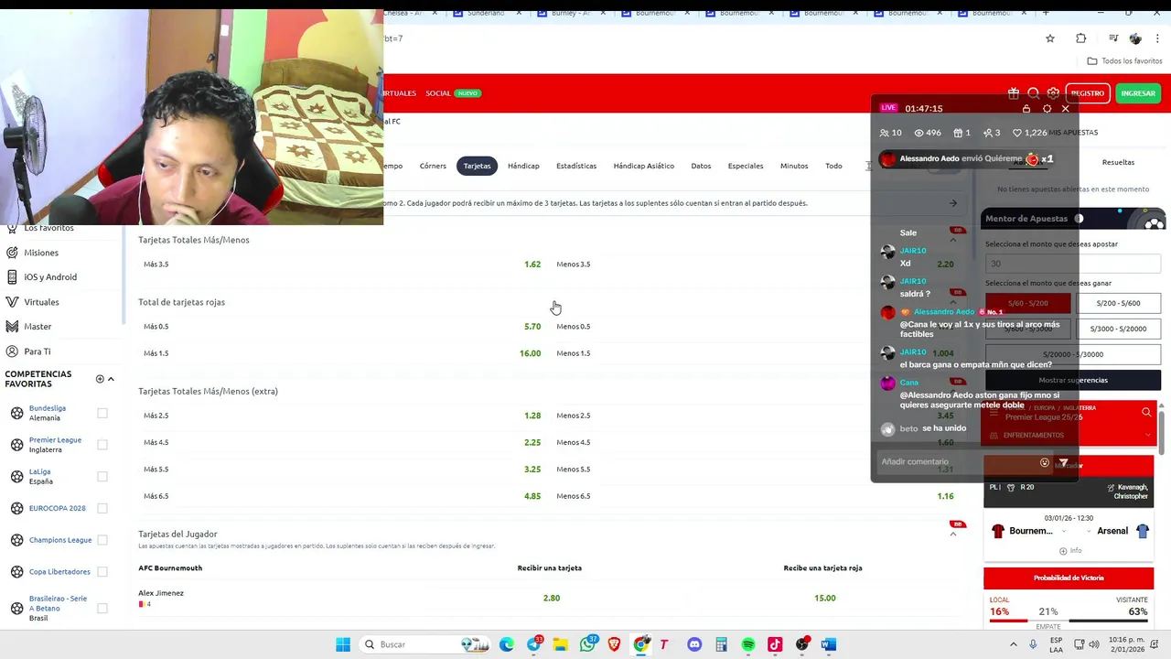
Task: Click the REGISTRO button
Action: click(1088, 93)
